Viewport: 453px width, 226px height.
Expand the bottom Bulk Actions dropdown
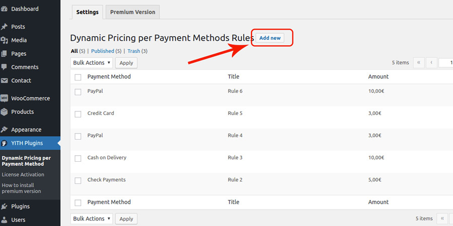92,218
